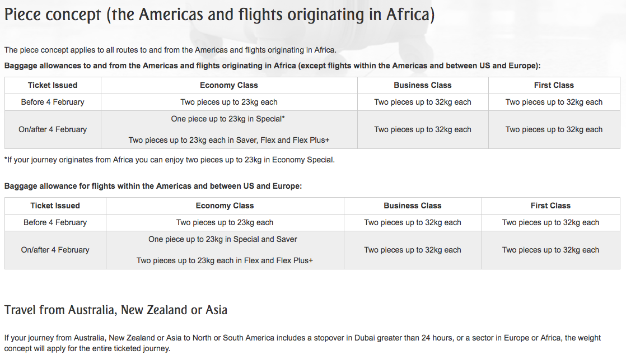Click the Piece concept page heading
Screen dimensions: 626x359
pos(219,15)
